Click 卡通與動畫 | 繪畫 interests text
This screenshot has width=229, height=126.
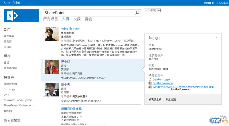158,69
